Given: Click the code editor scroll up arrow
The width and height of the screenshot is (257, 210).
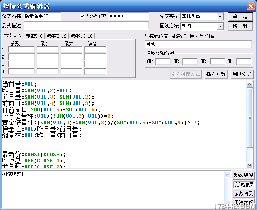Looking at the screenshot, I should tap(249, 85).
